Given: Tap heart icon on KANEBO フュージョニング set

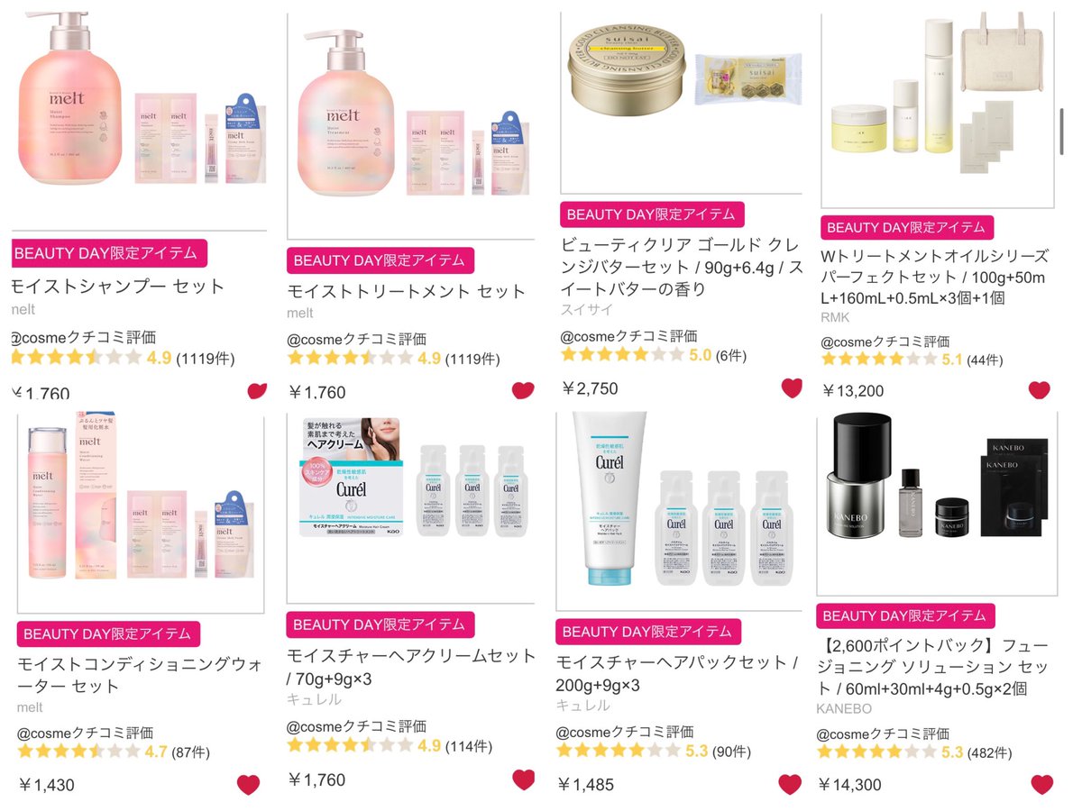Looking at the screenshot, I should (1041, 784).
